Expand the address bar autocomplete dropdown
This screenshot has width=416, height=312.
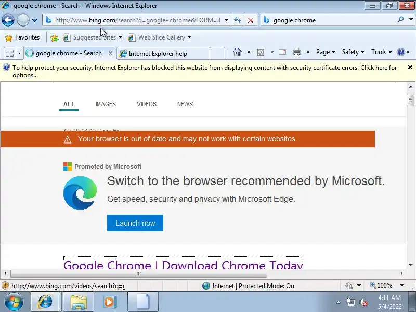pyautogui.click(x=226, y=20)
